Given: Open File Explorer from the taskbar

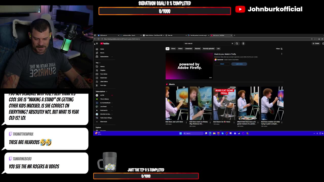Looking at the screenshot, I should [x=214, y=133].
